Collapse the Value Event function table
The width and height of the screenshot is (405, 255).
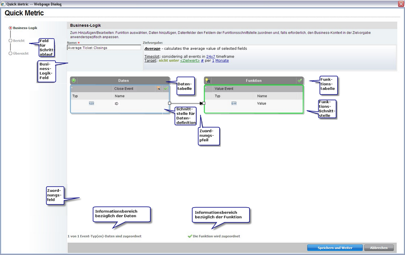point(206,88)
